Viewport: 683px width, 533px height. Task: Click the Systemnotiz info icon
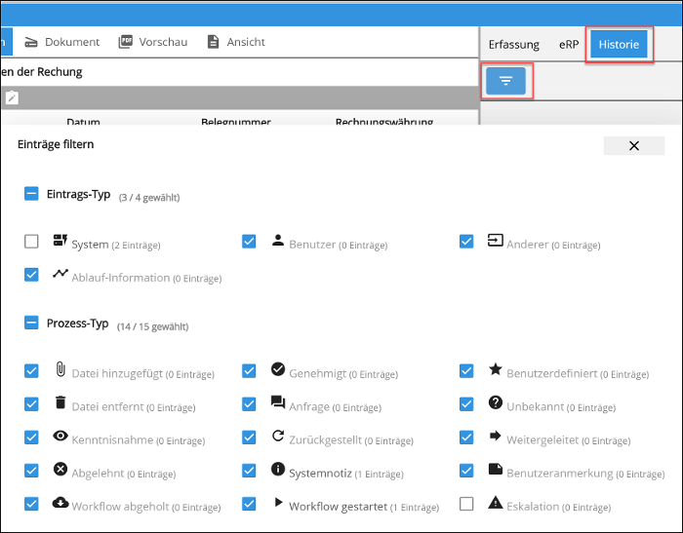click(278, 469)
